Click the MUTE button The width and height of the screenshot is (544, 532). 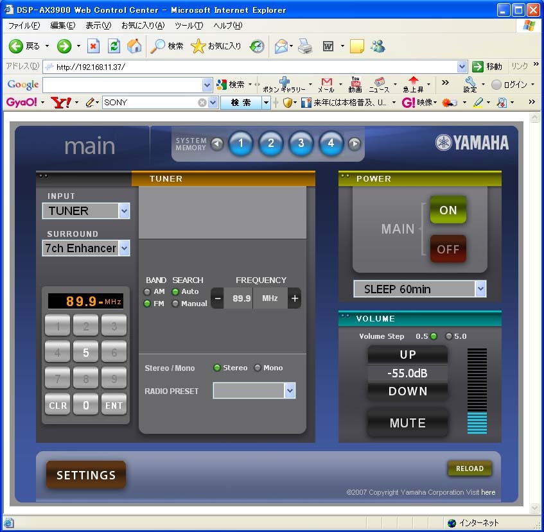pos(408,423)
